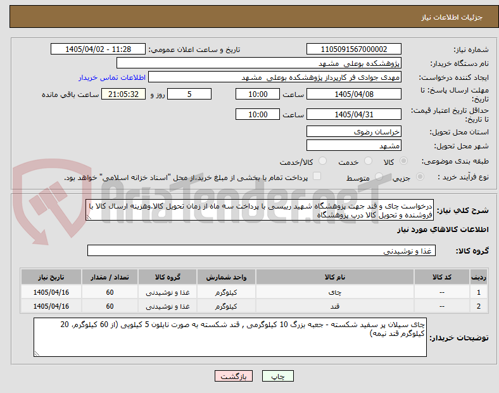This screenshot has width=499, height=393.
Task: Click the deadline hour field next to 1405/04/08
Action: point(258,94)
